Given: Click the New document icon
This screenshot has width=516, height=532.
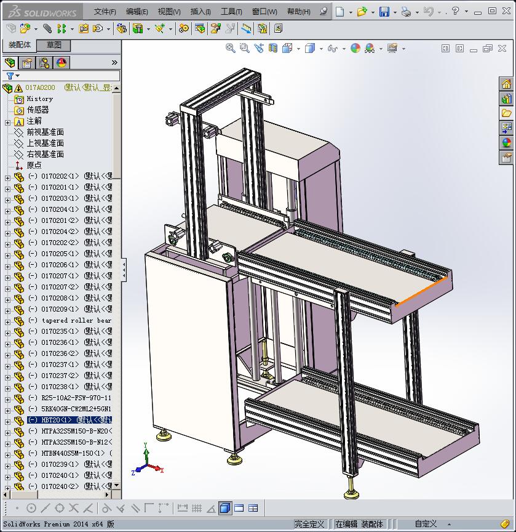Looking at the screenshot, I should [340, 12].
